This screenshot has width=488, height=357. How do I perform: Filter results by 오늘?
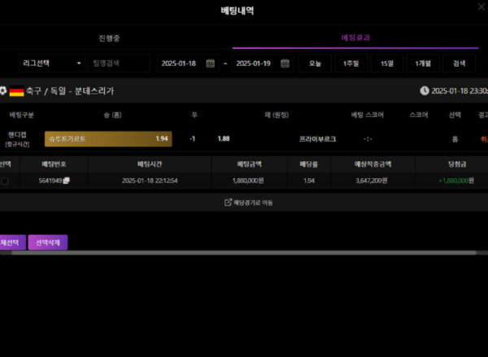coord(315,63)
